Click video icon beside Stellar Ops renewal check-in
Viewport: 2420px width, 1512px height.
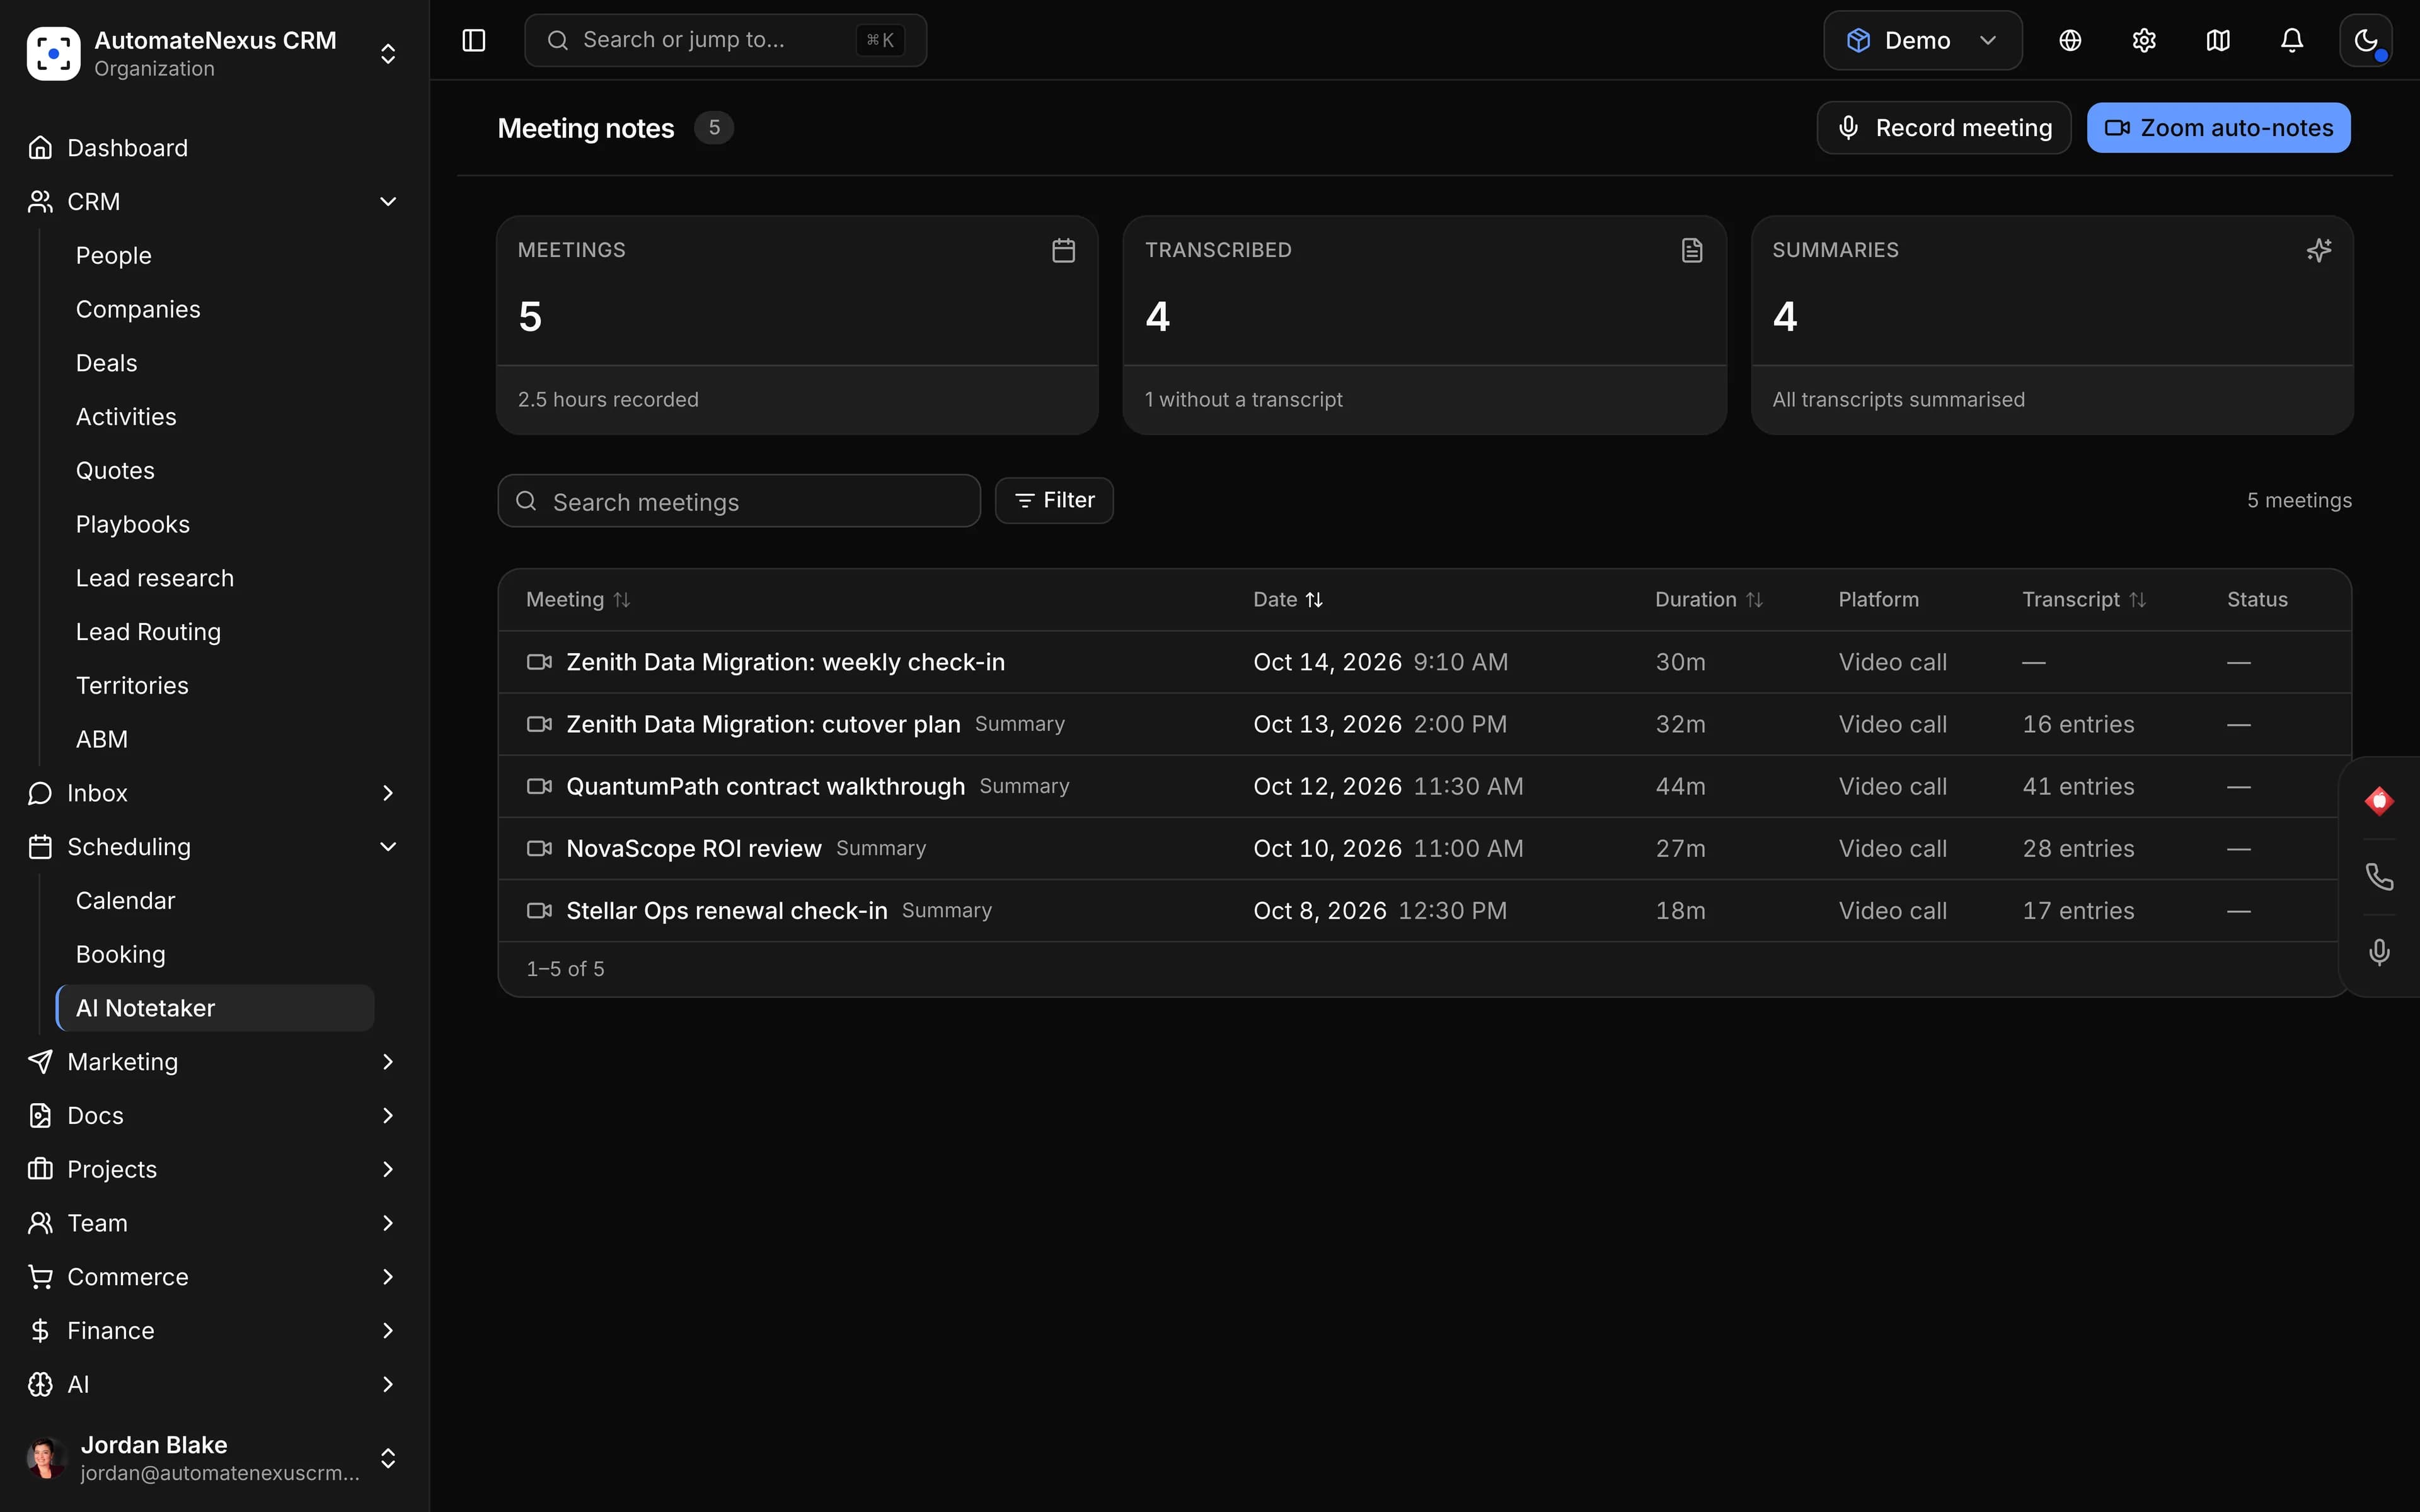539,910
